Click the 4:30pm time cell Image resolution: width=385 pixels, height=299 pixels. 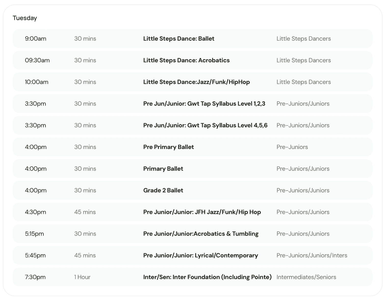(x=35, y=212)
